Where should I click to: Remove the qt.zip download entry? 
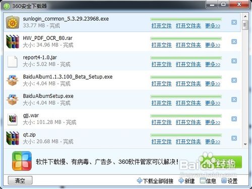pyautogui.click(x=234, y=138)
